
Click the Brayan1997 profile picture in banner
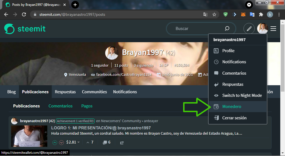pyautogui.click(x=112, y=53)
